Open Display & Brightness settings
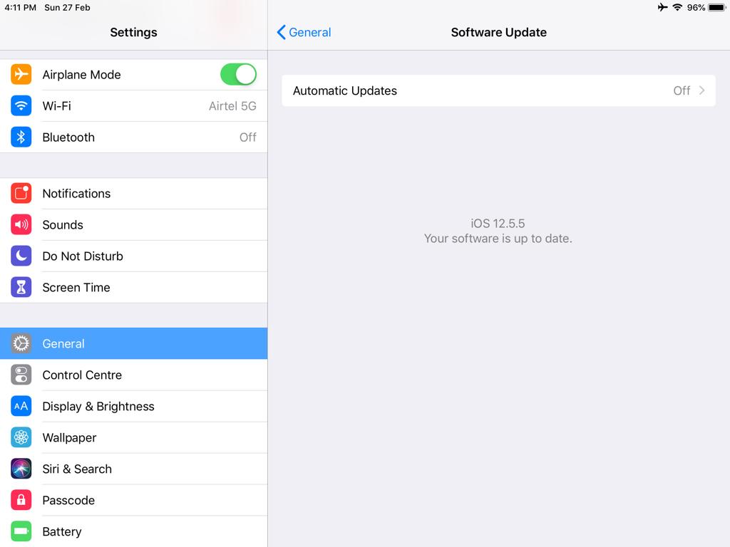The width and height of the screenshot is (730, 547). pos(133,406)
